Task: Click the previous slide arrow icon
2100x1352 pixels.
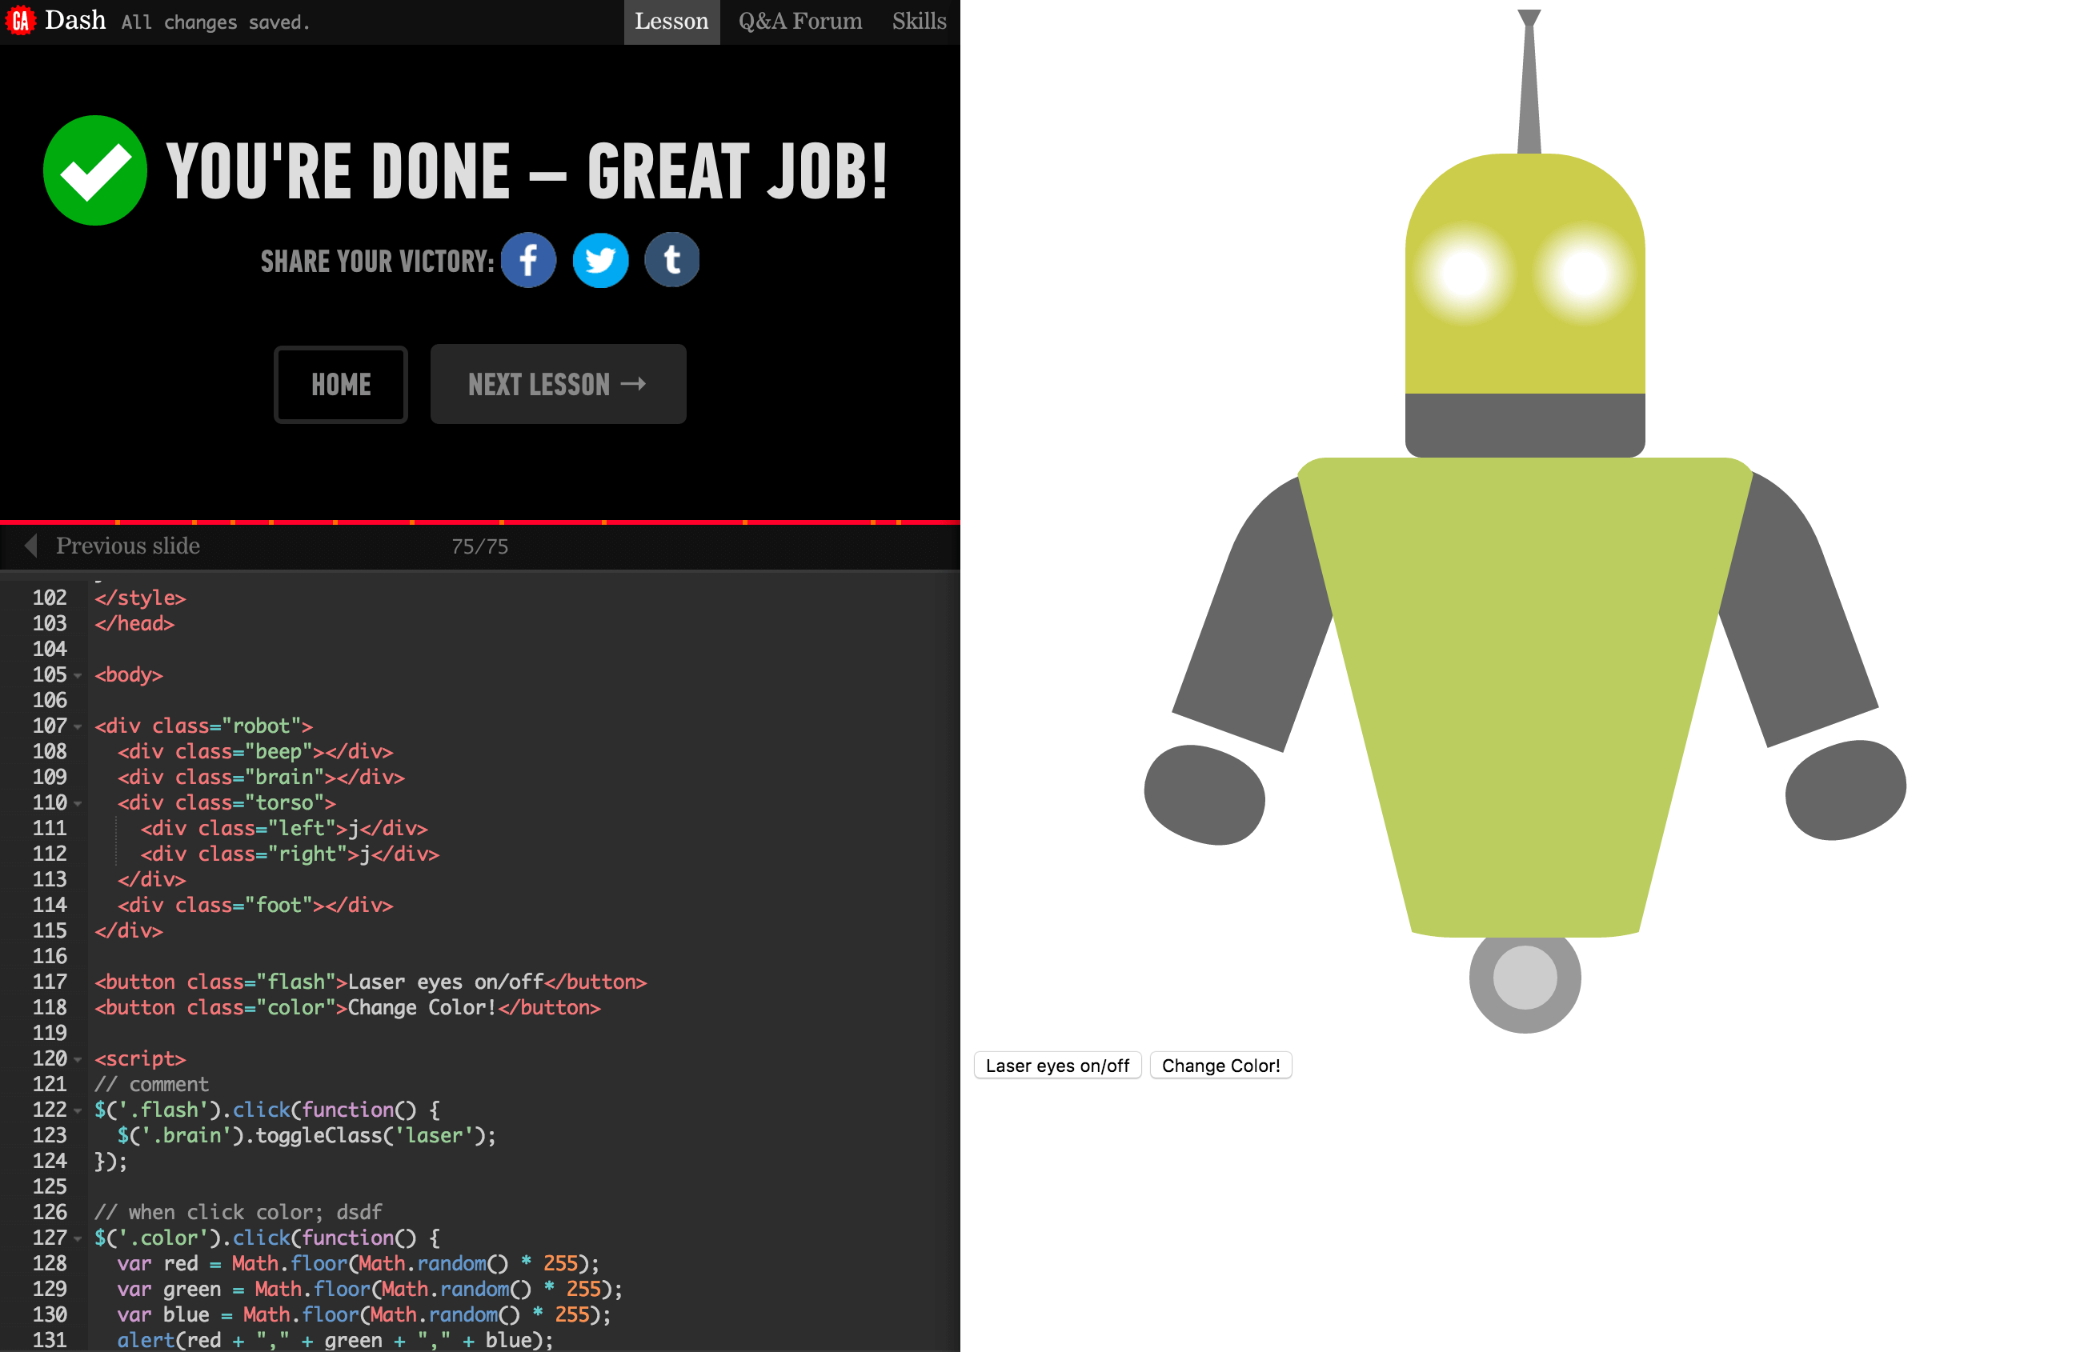Action: 32,545
